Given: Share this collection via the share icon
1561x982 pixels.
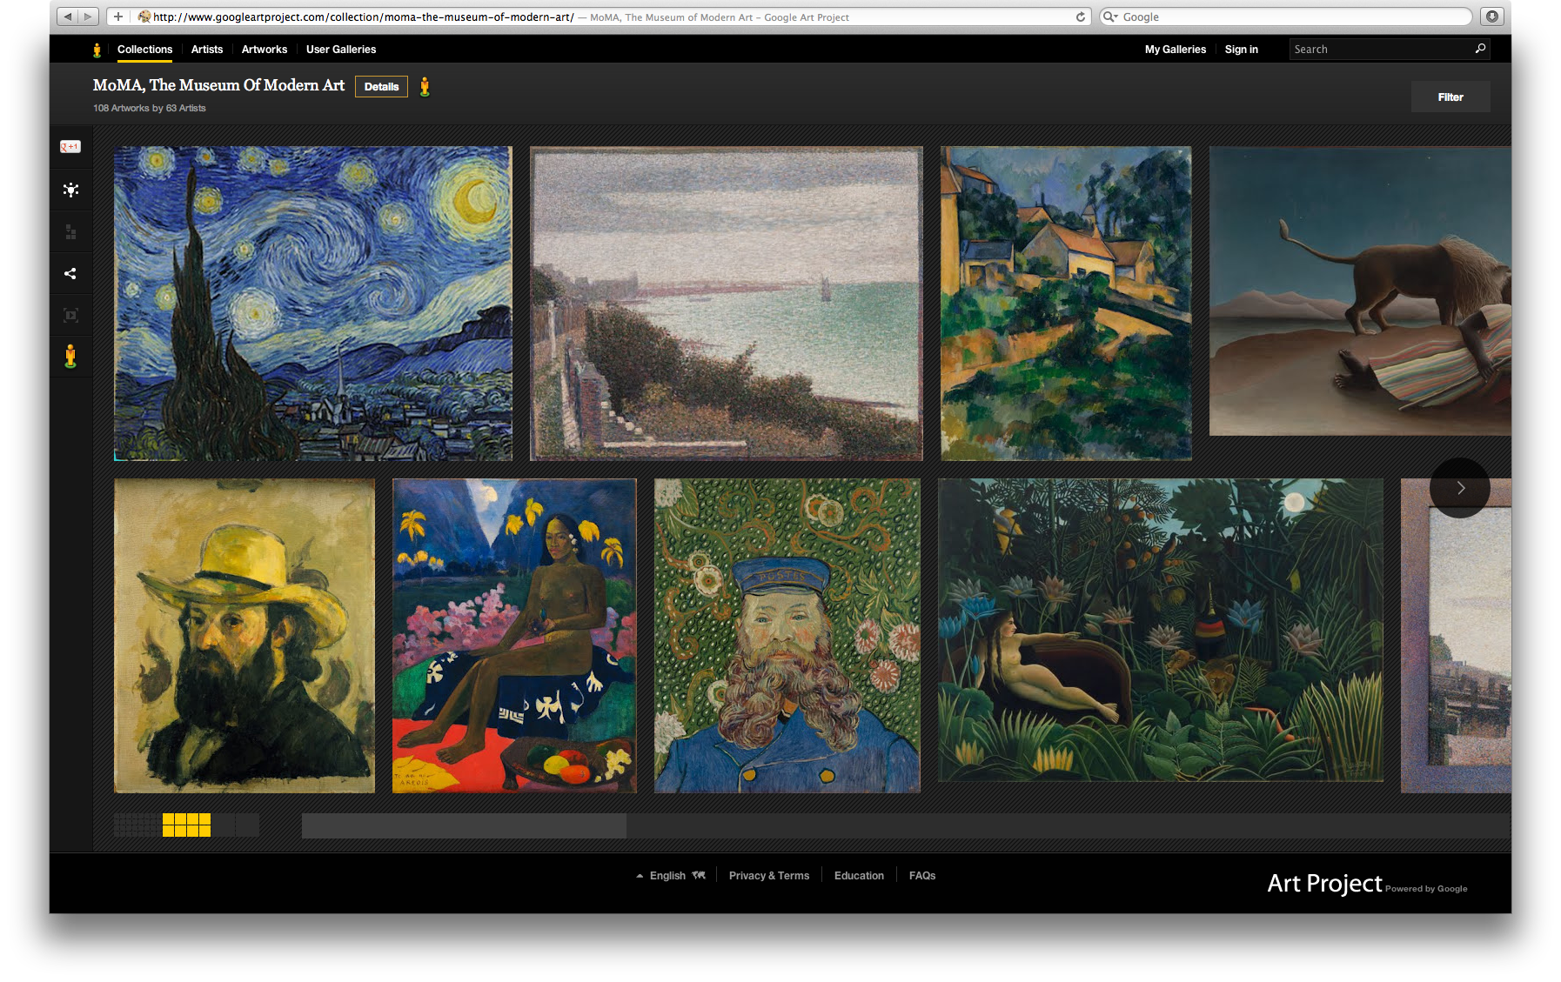Looking at the screenshot, I should coord(70,273).
